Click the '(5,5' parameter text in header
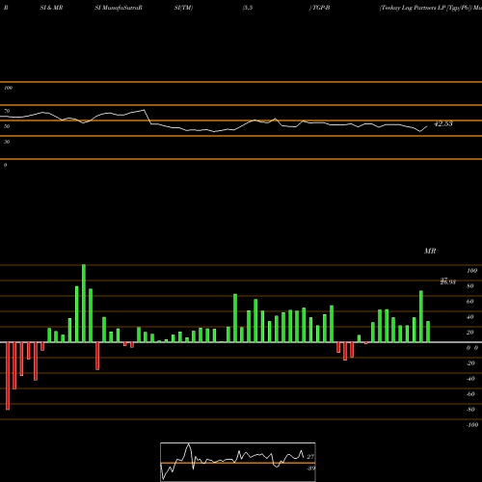This screenshot has height=482, width=482. tap(248, 8)
